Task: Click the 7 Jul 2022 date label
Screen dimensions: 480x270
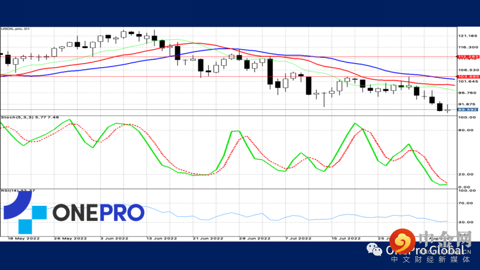Action: pos(298,238)
